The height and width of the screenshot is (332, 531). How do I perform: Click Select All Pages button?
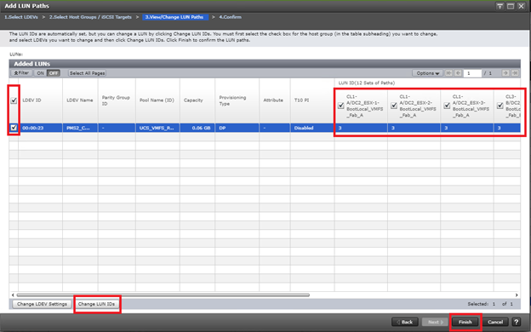[87, 73]
